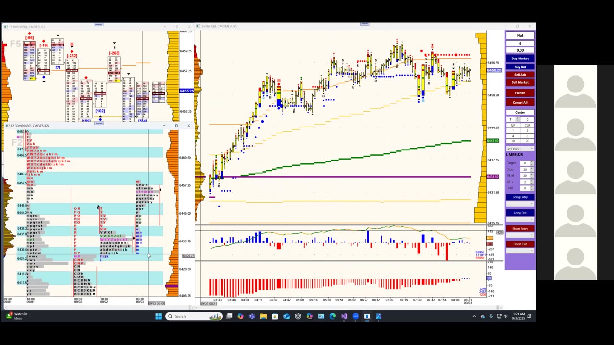Viewport: 614px width, 345px height.
Task: Open the Windows Start menu
Action: [159, 316]
